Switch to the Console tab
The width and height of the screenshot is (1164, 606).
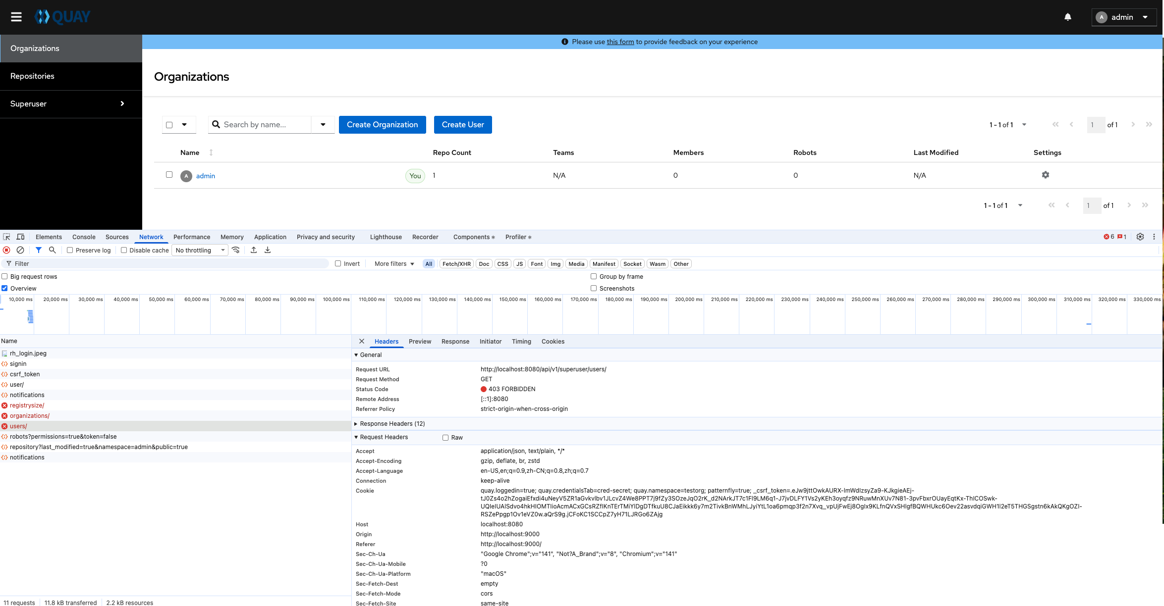[84, 237]
